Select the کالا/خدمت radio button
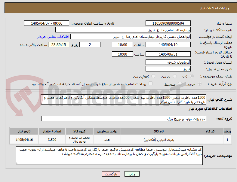237x182 pixels. [153, 76]
